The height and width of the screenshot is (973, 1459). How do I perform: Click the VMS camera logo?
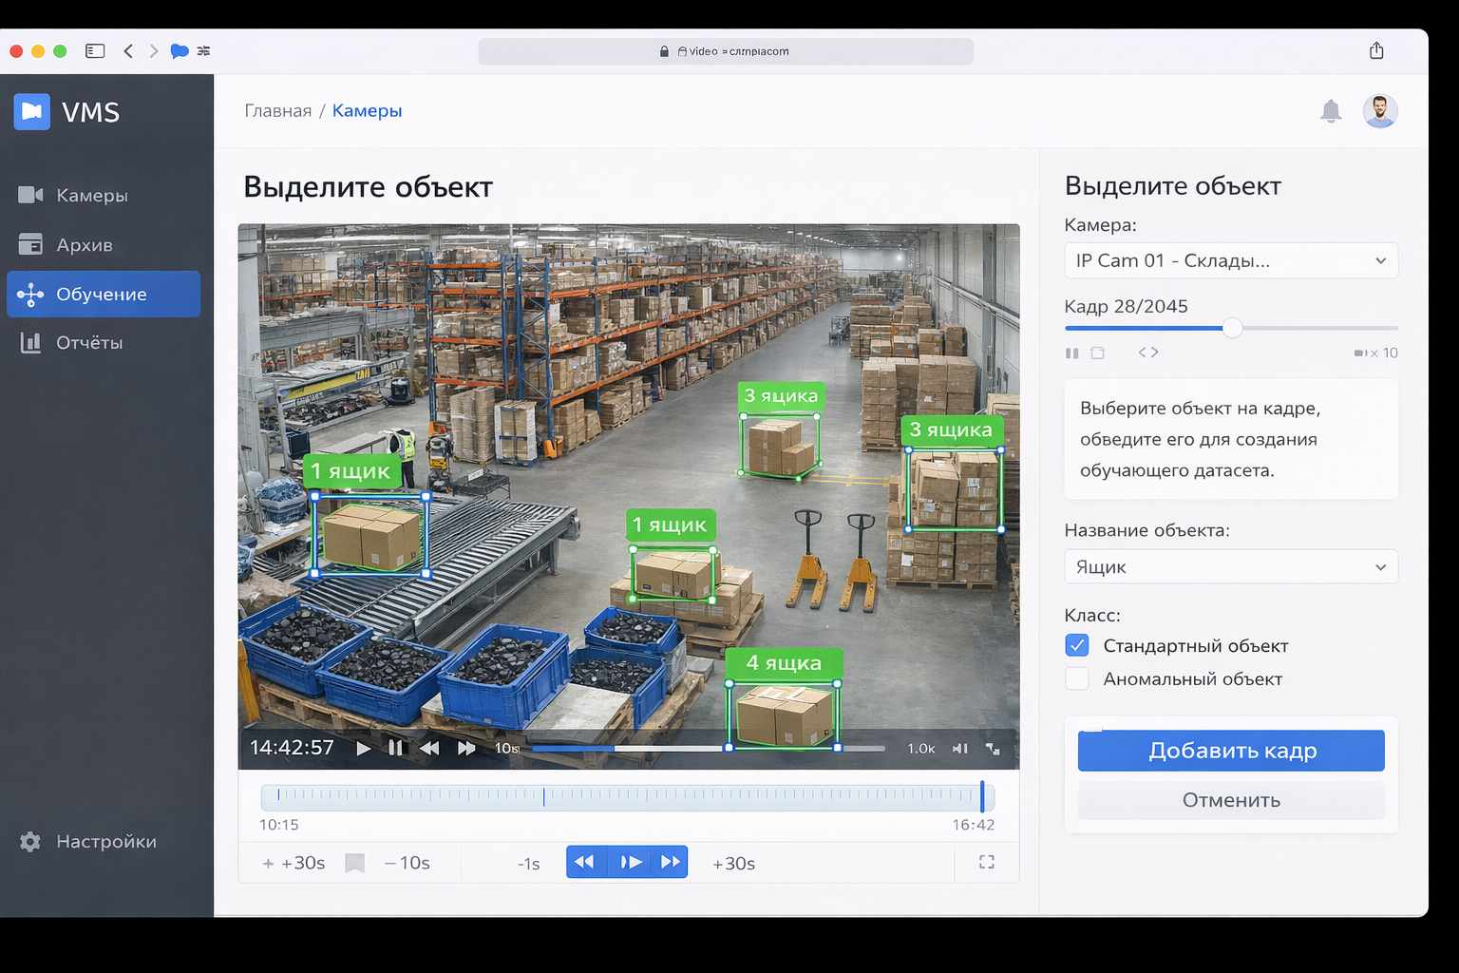tap(32, 112)
